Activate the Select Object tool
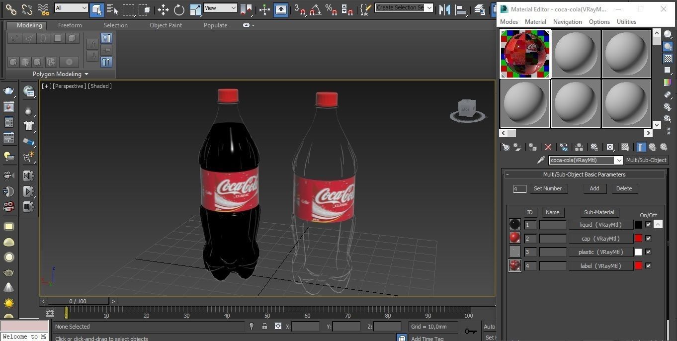This screenshot has height=341, width=677. (x=97, y=8)
